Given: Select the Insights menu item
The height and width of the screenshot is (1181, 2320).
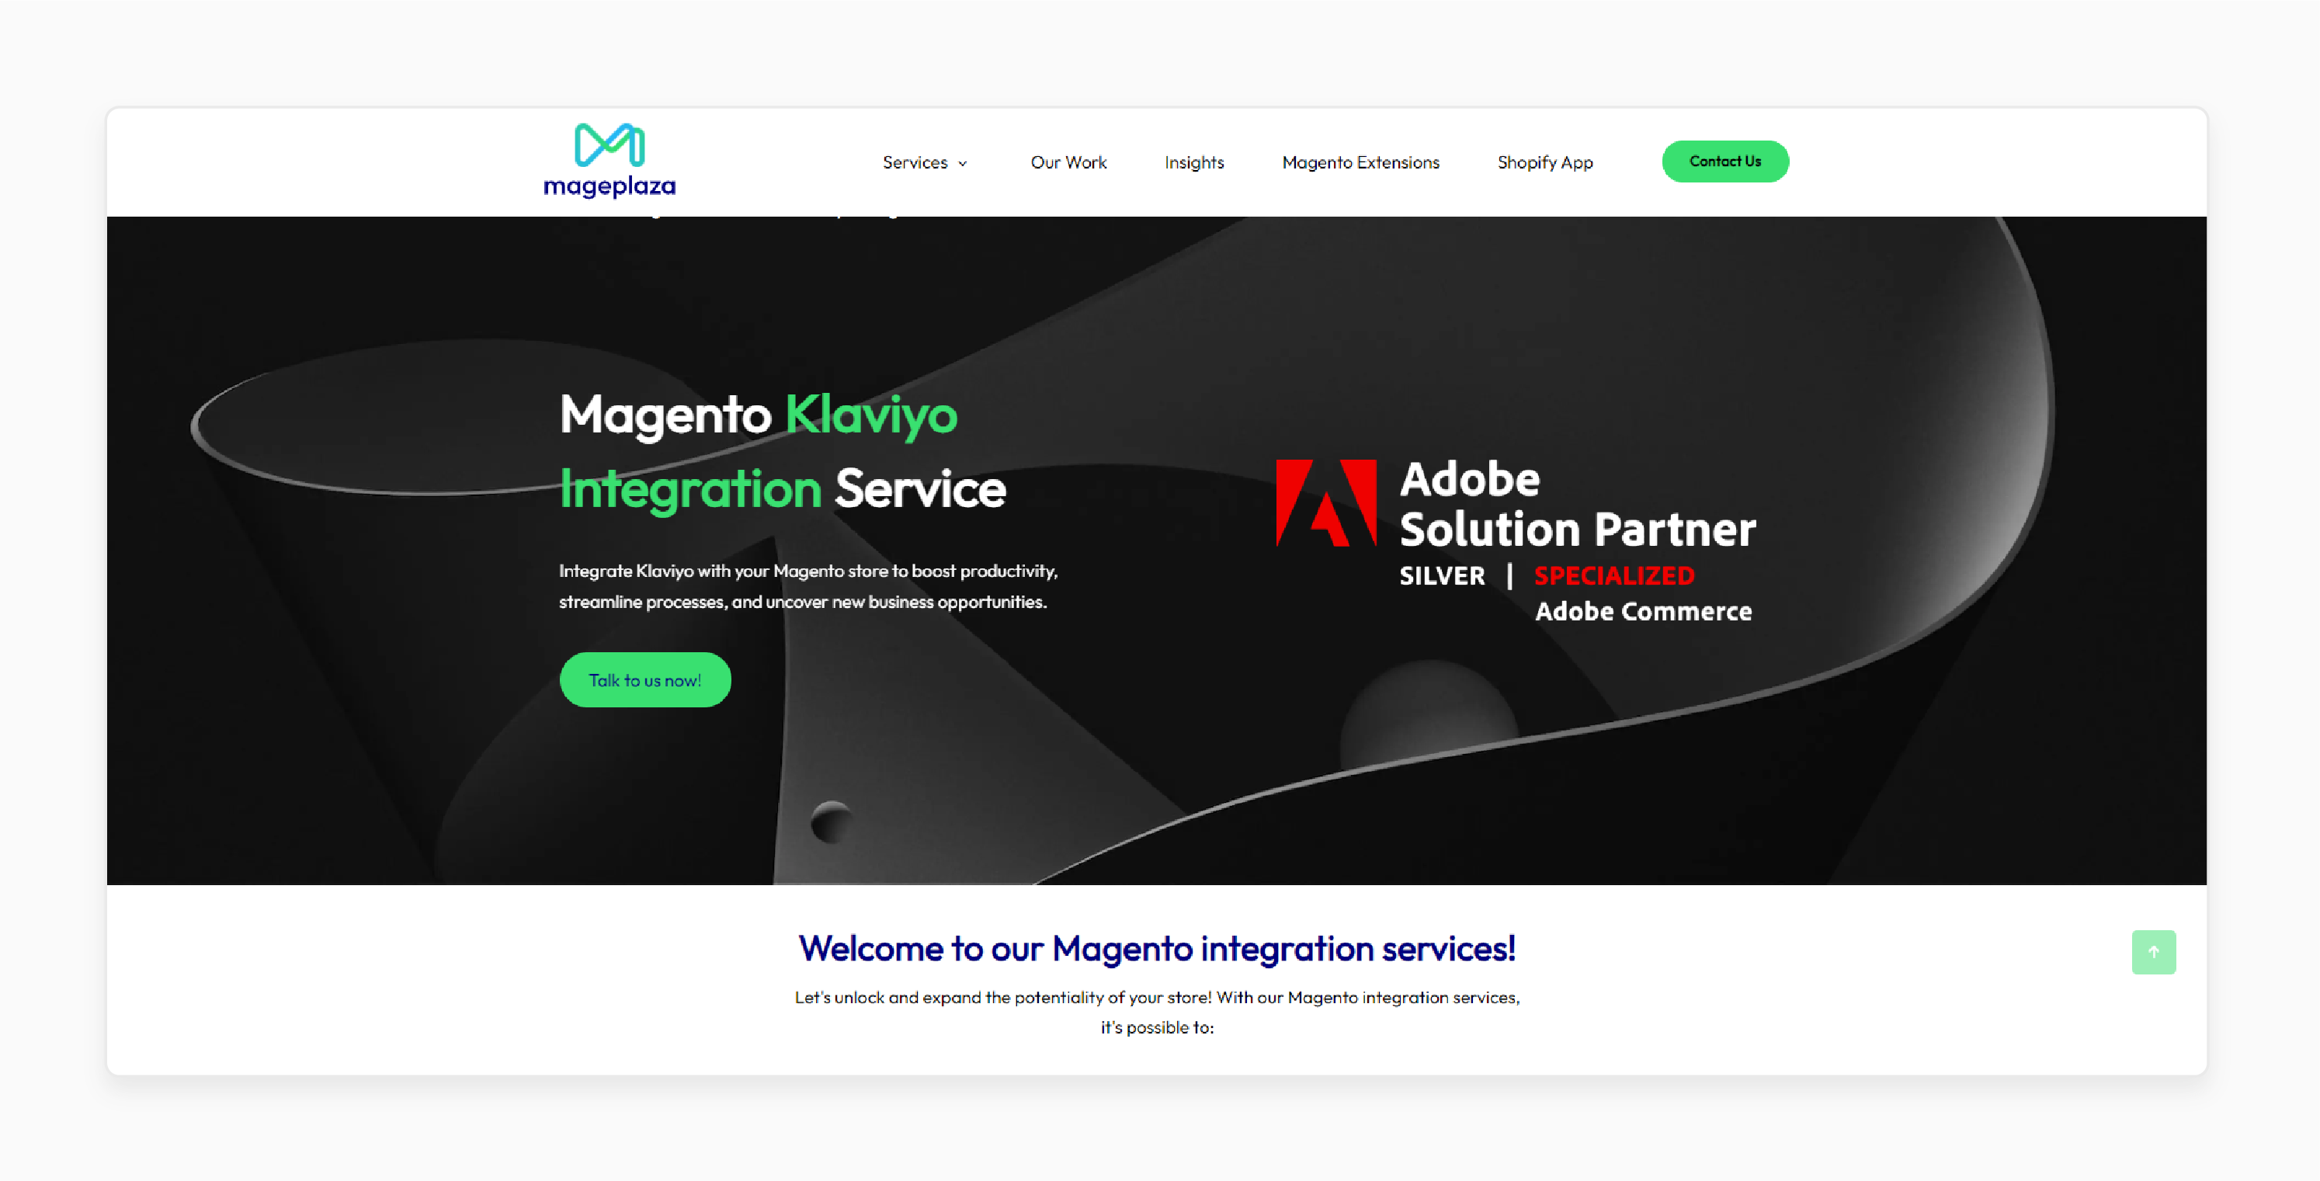Looking at the screenshot, I should [1194, 162].
